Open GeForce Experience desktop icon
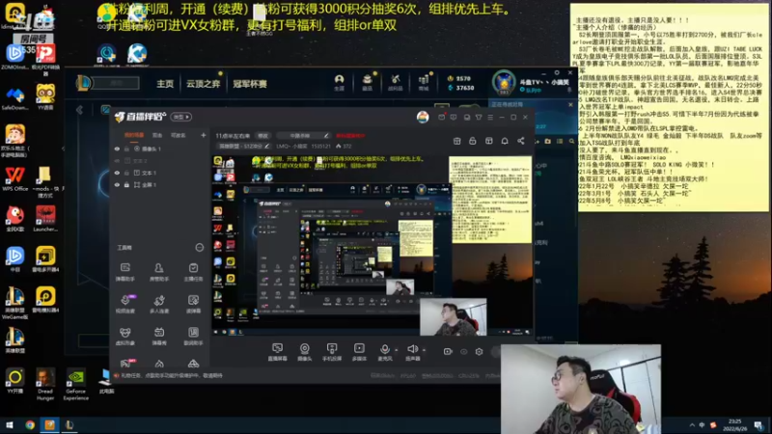This screenshot has height=434, width=772. 76,384
